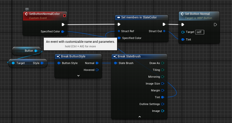The width and height of the screenshot is (232, 123).
Task: Click the Normal output pin on Break ButtonStyle
Action: tap(97, 63)
